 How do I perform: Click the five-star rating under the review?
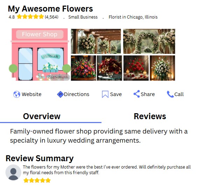tap(37, 180)
